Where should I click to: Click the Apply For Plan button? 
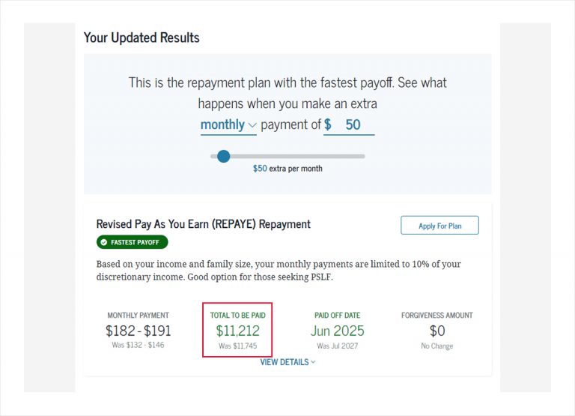pyautogui.click(x=439, y=226)
